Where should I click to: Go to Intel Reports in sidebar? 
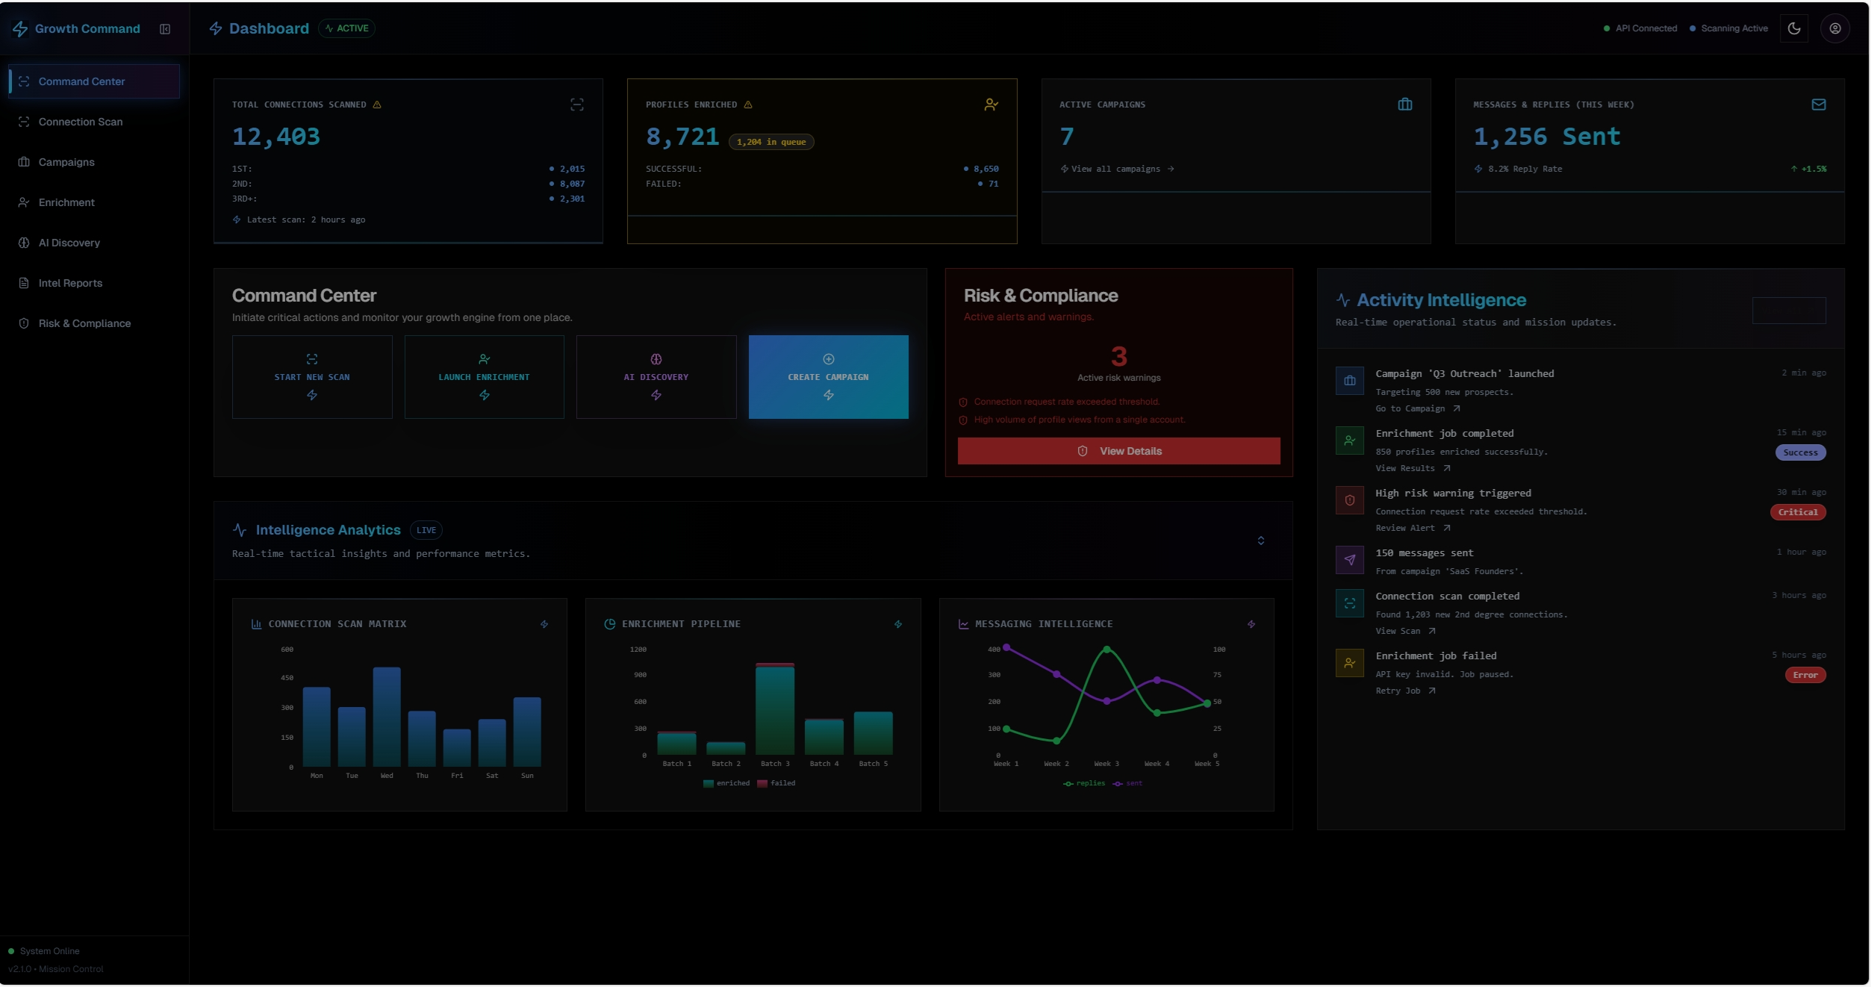pyautogui.click(x=70, y=283)
